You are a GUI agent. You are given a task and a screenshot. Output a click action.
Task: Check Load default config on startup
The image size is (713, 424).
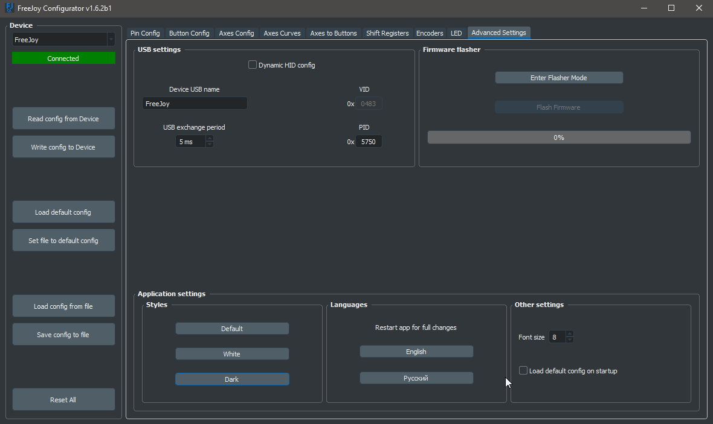(523, 371)
